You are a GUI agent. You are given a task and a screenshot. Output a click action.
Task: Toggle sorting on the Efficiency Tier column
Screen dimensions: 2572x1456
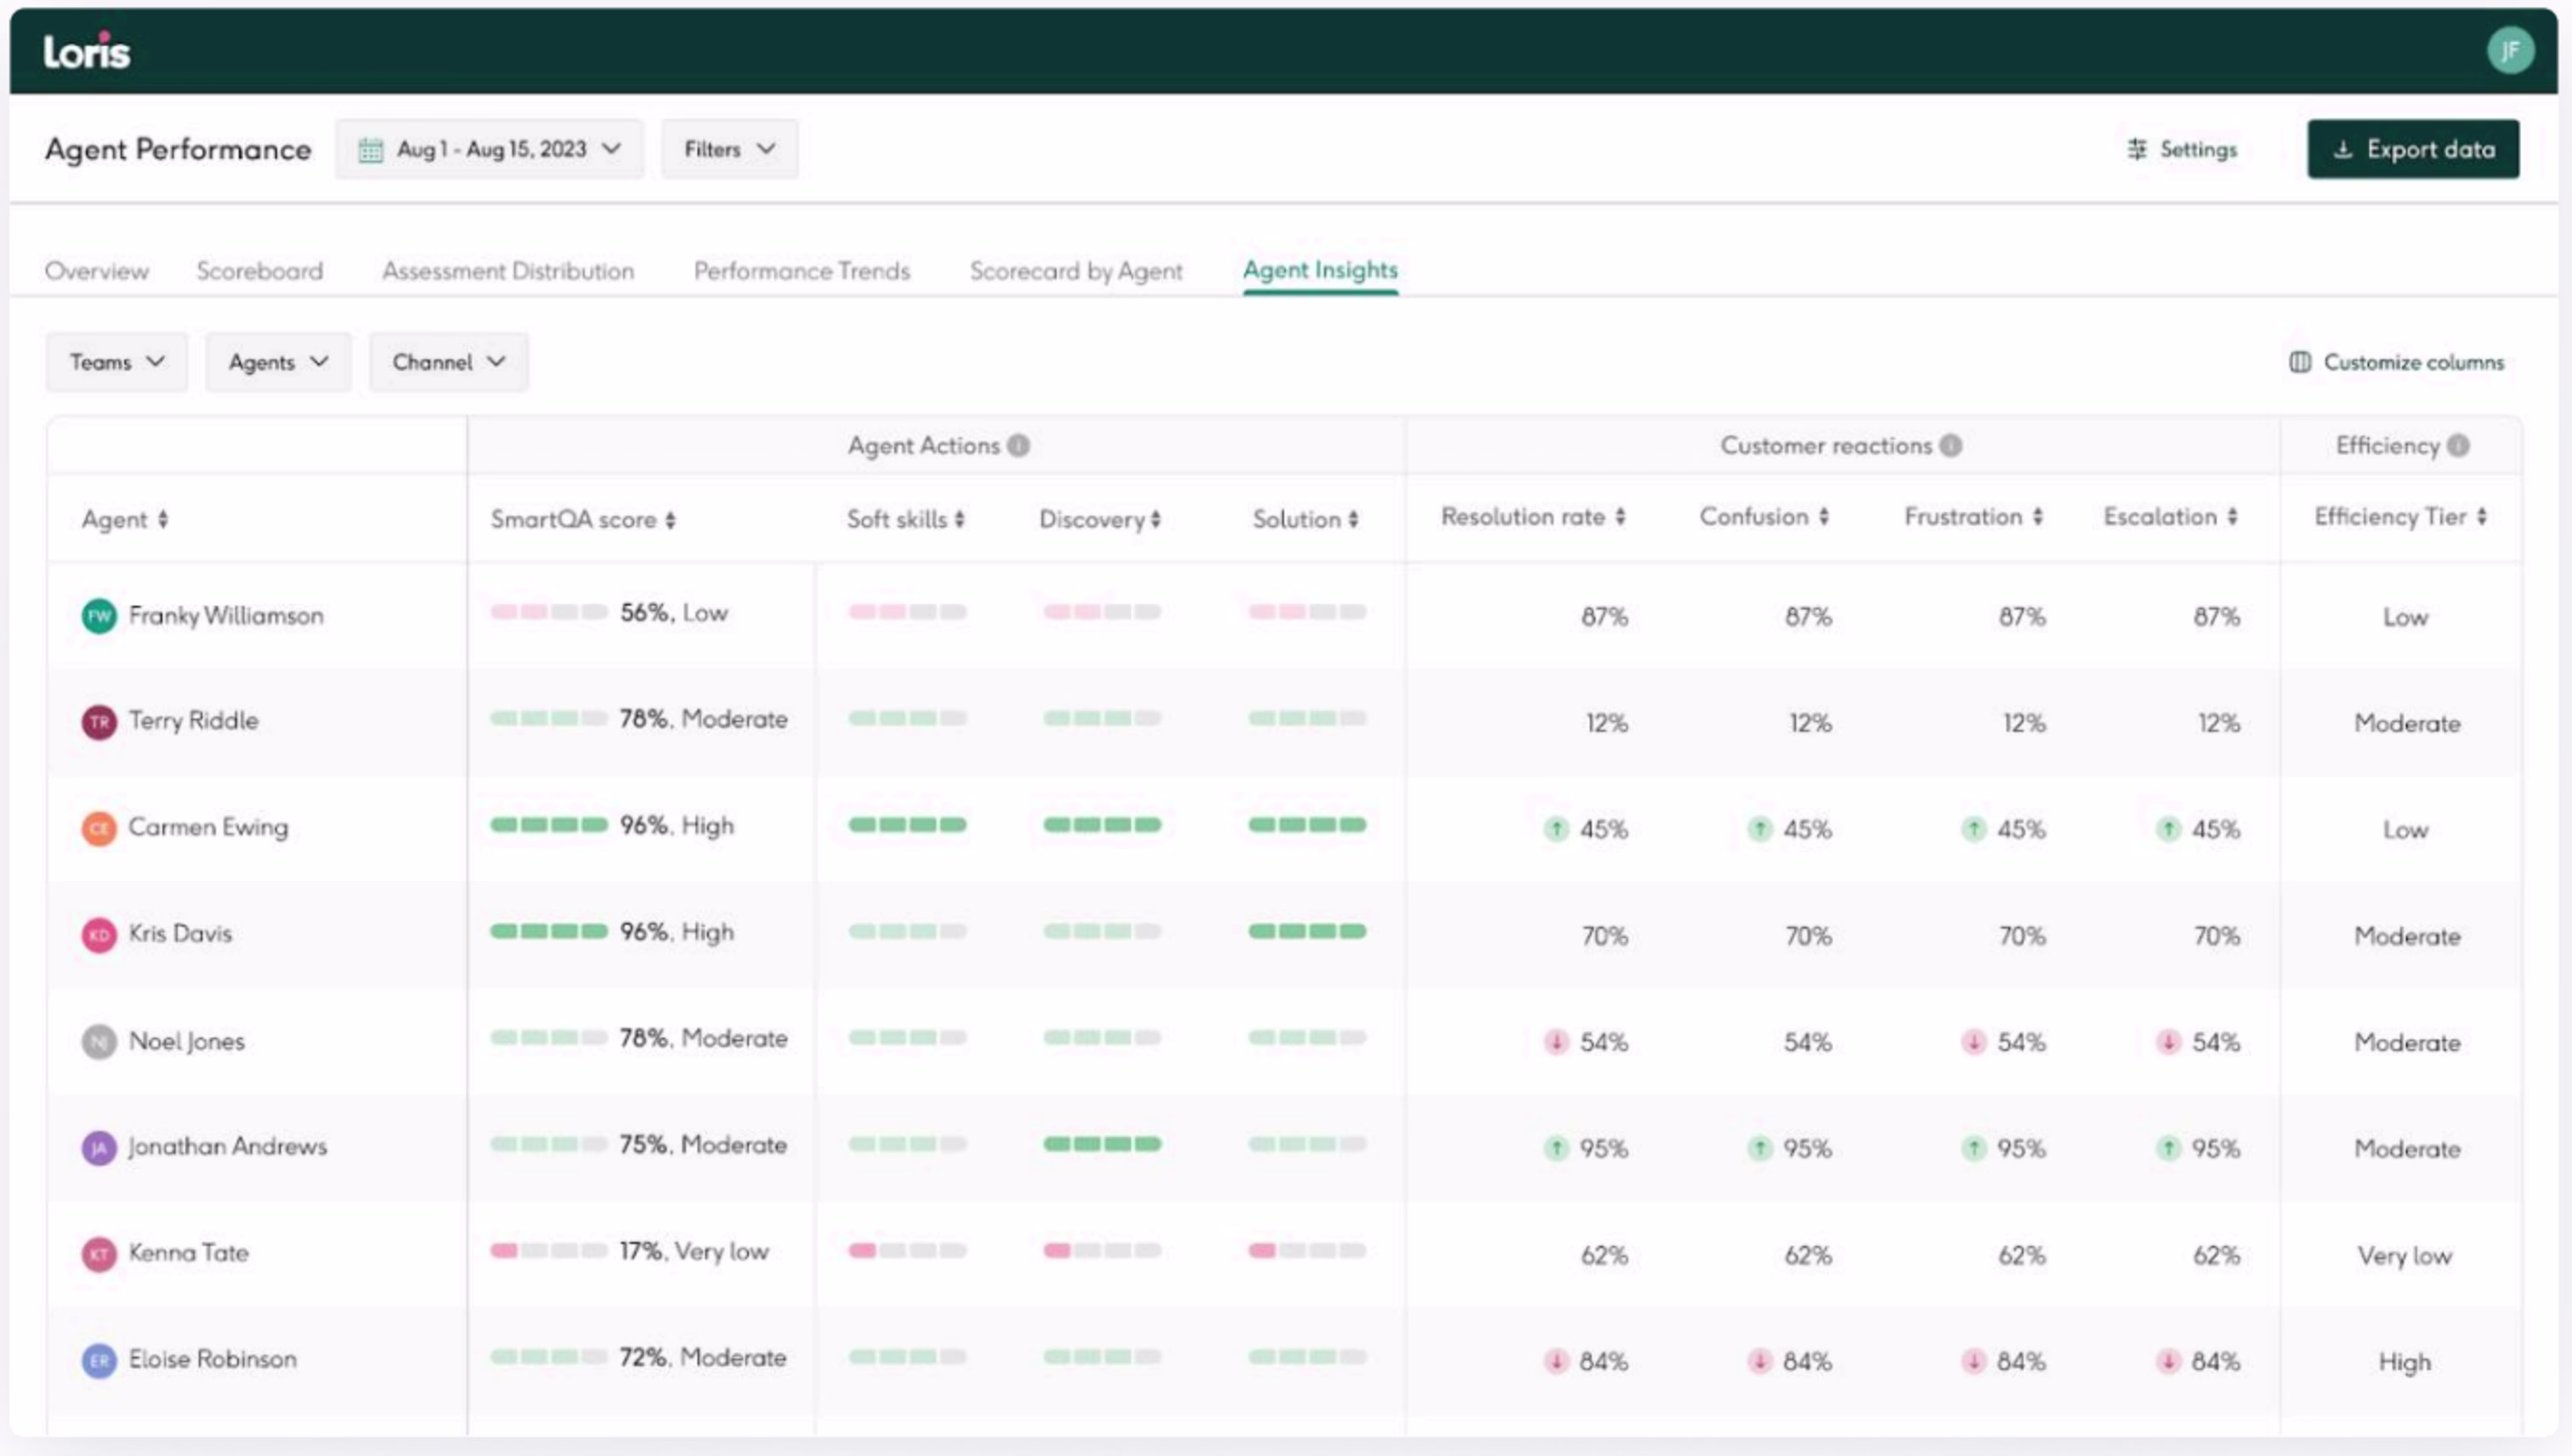2482,517
